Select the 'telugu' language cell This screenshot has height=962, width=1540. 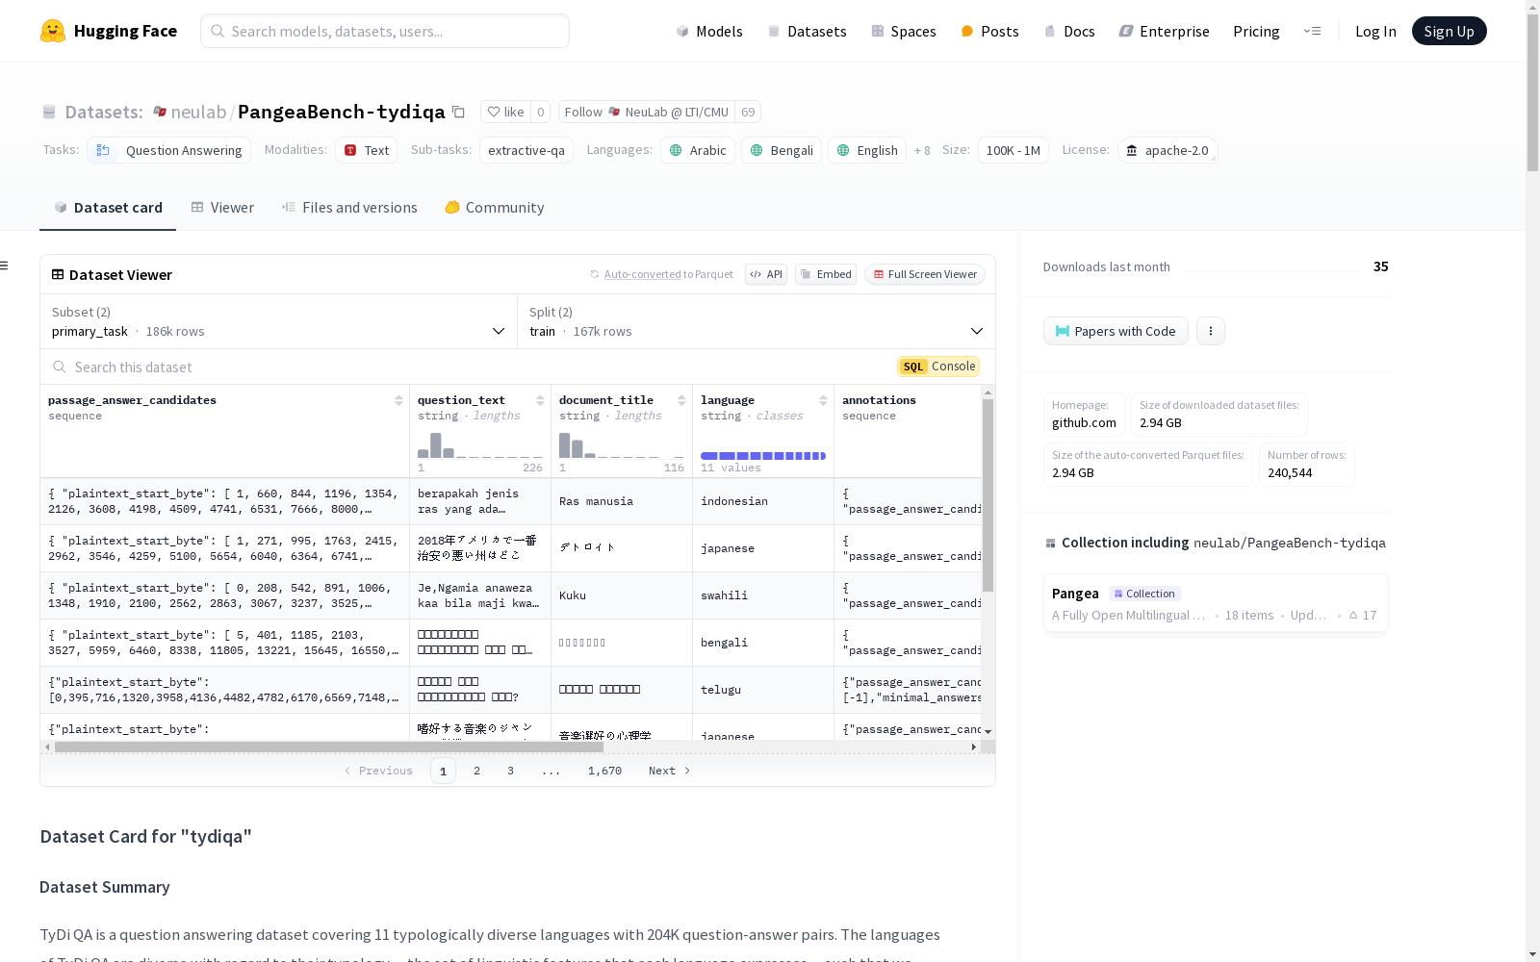(x=763, y=690)
